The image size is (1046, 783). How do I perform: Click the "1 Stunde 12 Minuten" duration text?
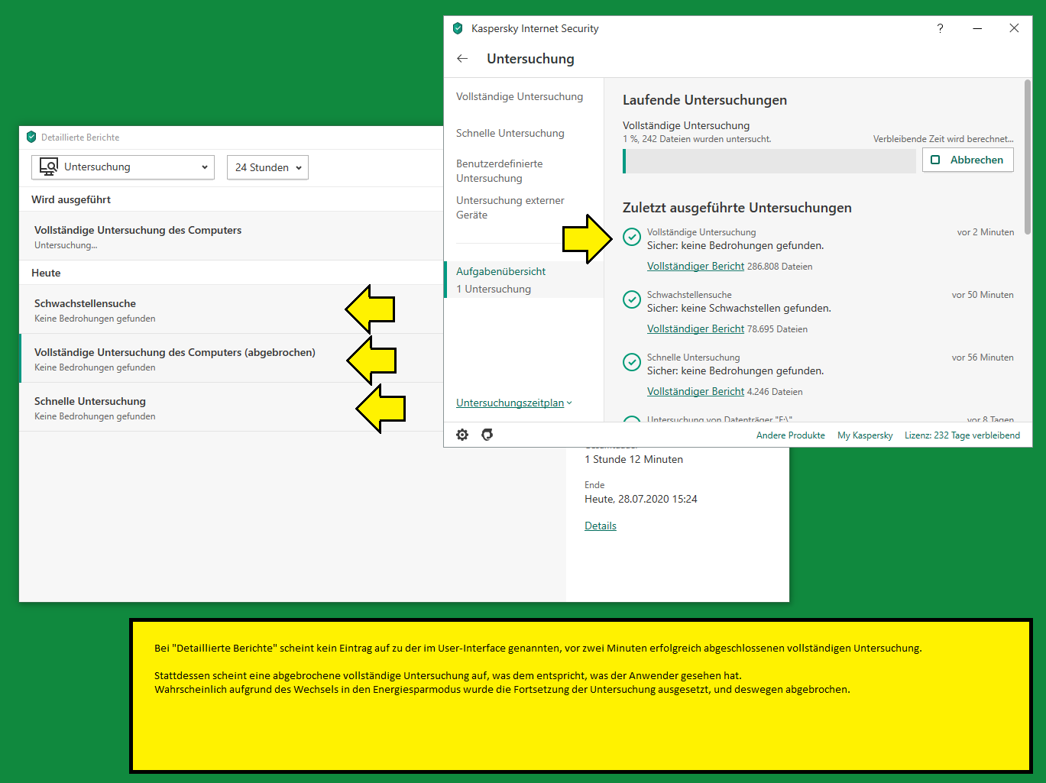(634, 459)
